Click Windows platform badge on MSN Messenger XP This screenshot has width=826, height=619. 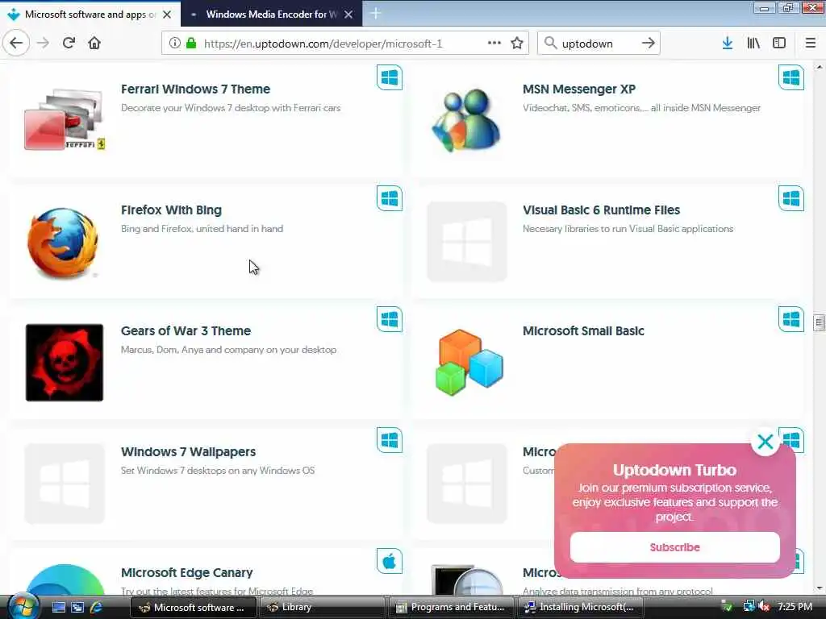click(791, 78)
